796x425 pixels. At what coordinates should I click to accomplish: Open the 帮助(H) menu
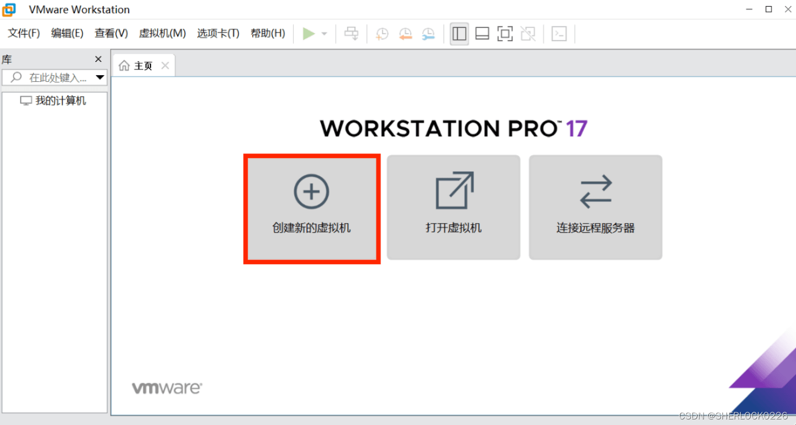point(267,33)
